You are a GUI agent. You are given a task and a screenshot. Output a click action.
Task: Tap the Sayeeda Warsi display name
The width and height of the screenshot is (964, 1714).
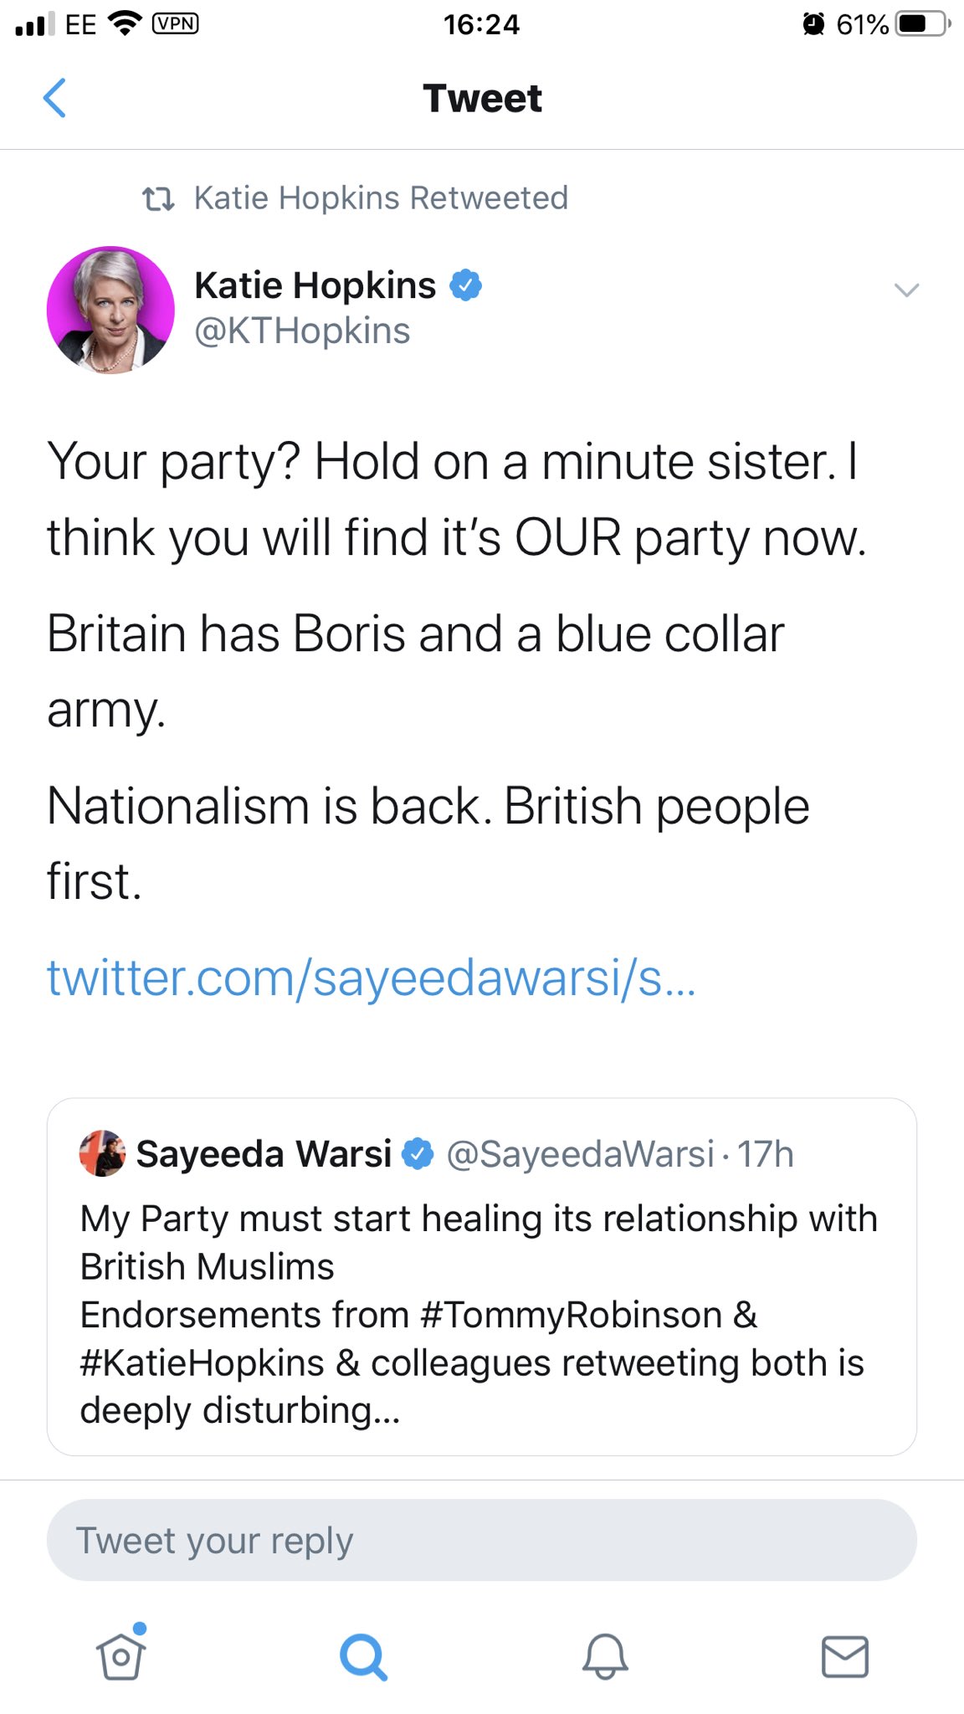tap(264, 1154)
